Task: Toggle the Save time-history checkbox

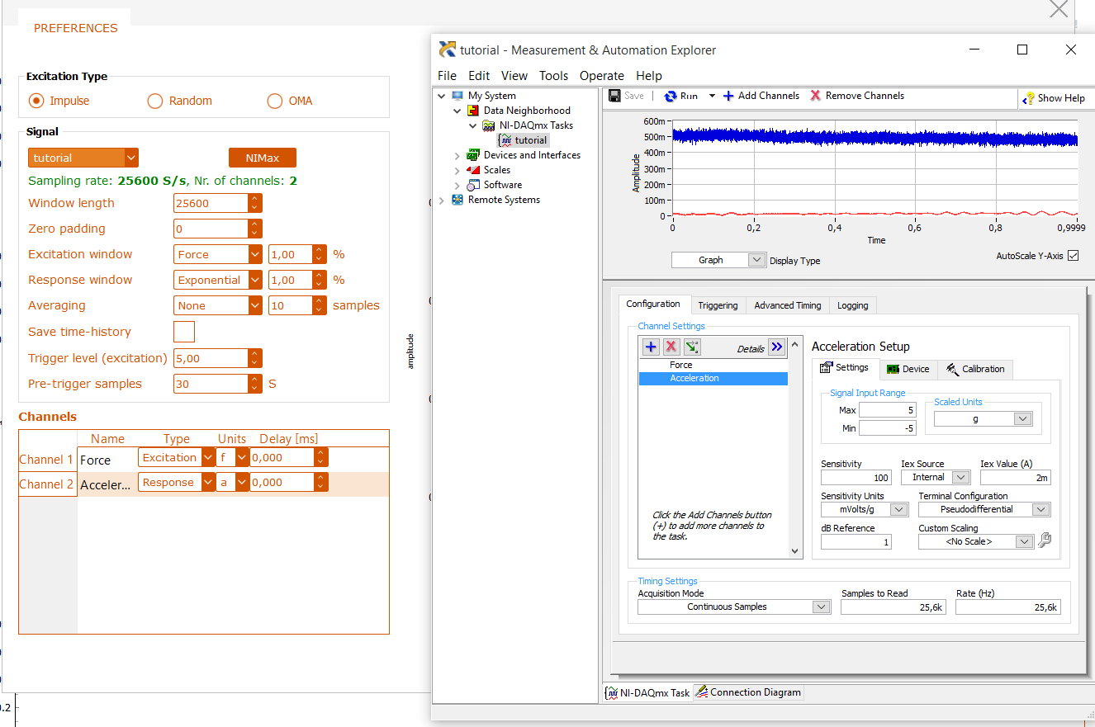Action: click(184, 332)
